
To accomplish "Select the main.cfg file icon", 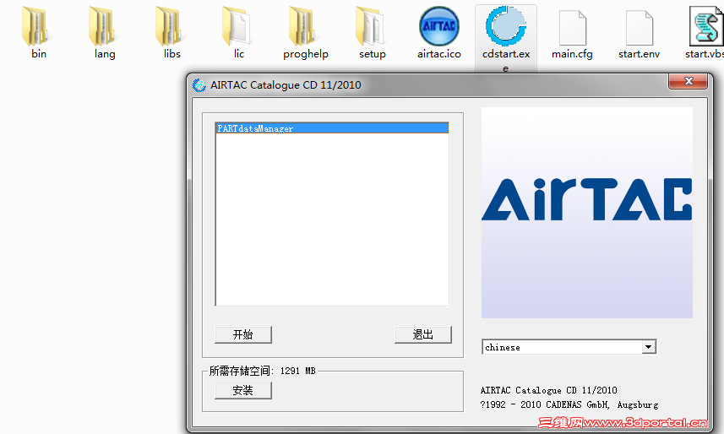I will tap(573, 28).
